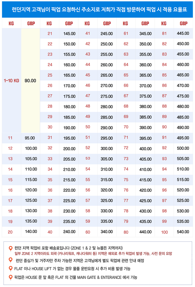Select the 145.00 price cell
This screenshot has height=287, width=195.
tap(69, 34)
